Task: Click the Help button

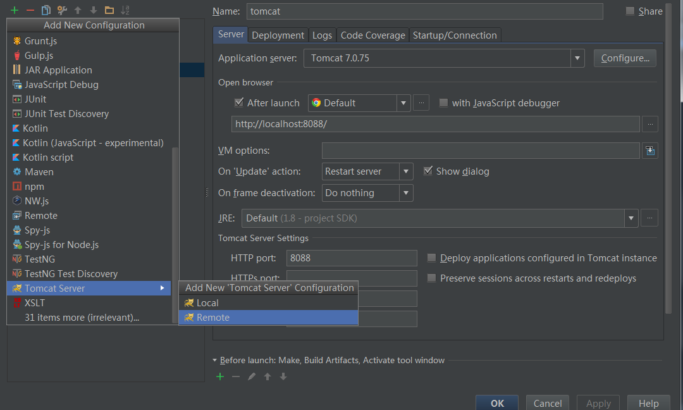Action: (648, 403)
